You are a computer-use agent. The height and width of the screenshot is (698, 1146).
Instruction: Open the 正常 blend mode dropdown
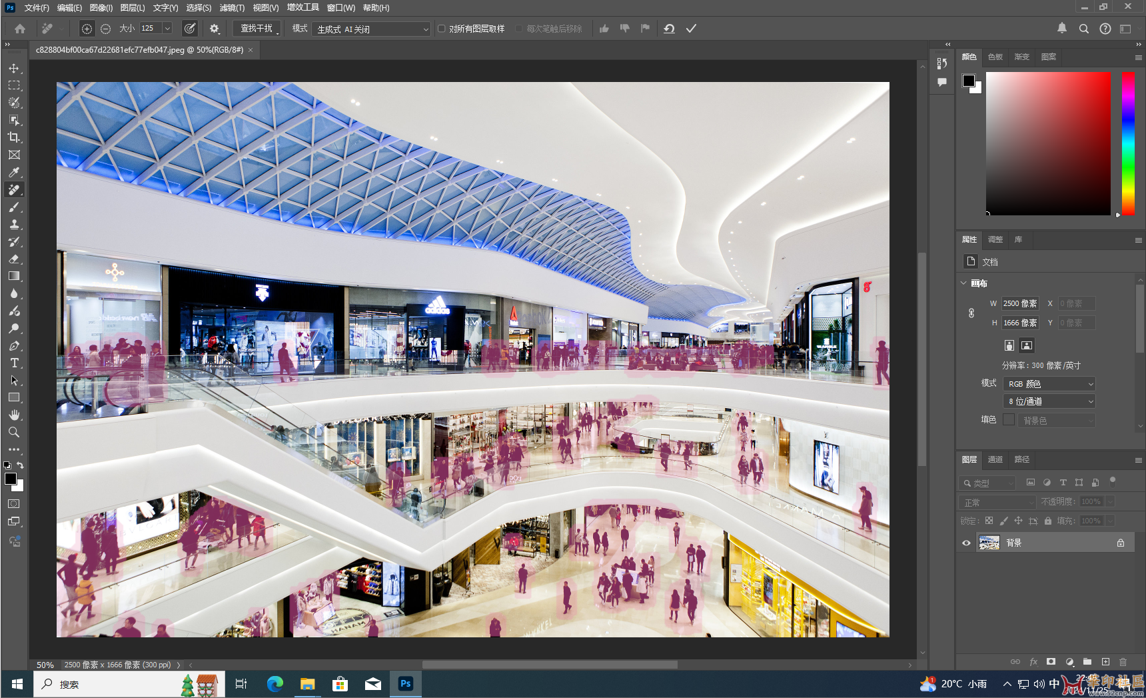click(998, 502)
